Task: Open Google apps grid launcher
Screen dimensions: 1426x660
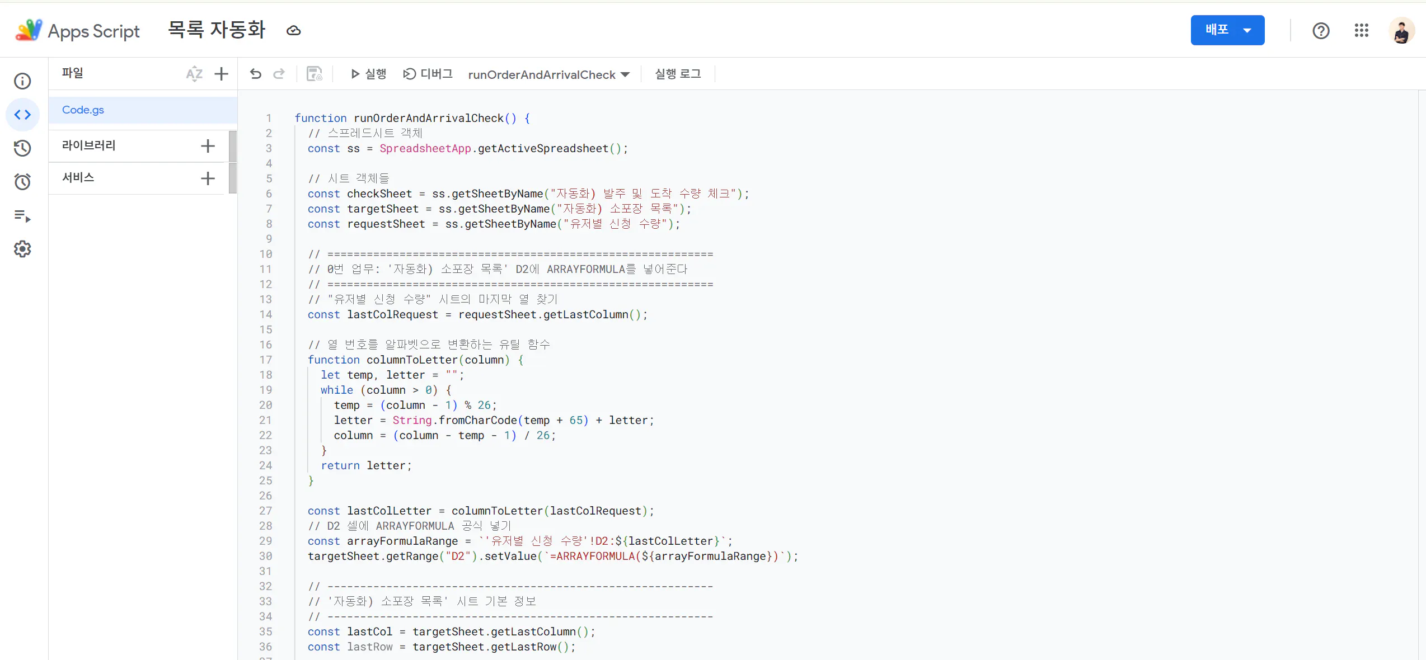Action: point(1361,31)
